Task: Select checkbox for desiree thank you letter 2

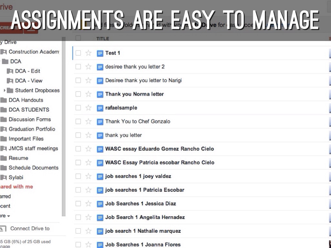Action: click(78, 67)
